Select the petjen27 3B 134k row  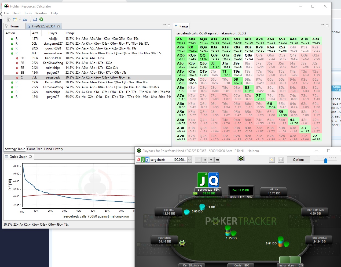(87, 73)
